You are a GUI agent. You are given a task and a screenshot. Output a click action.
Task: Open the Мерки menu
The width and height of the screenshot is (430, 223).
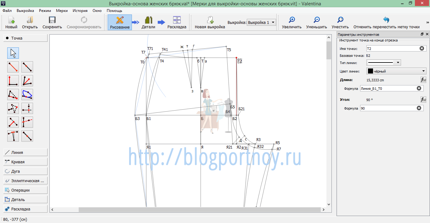tap(62, 10)
